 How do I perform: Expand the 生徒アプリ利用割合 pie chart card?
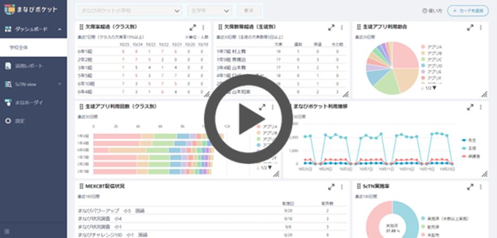[470, 28]
